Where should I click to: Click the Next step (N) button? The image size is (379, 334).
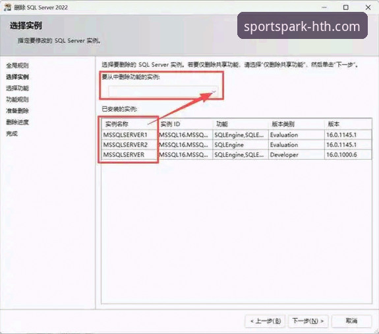[308, 321]
